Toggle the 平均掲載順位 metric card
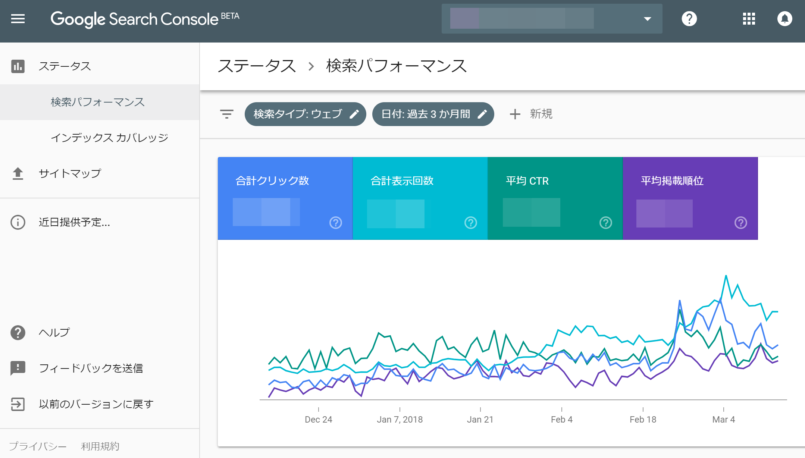This screenshot has height=458, width=805. pyautogui.click(x=690, y=198)
